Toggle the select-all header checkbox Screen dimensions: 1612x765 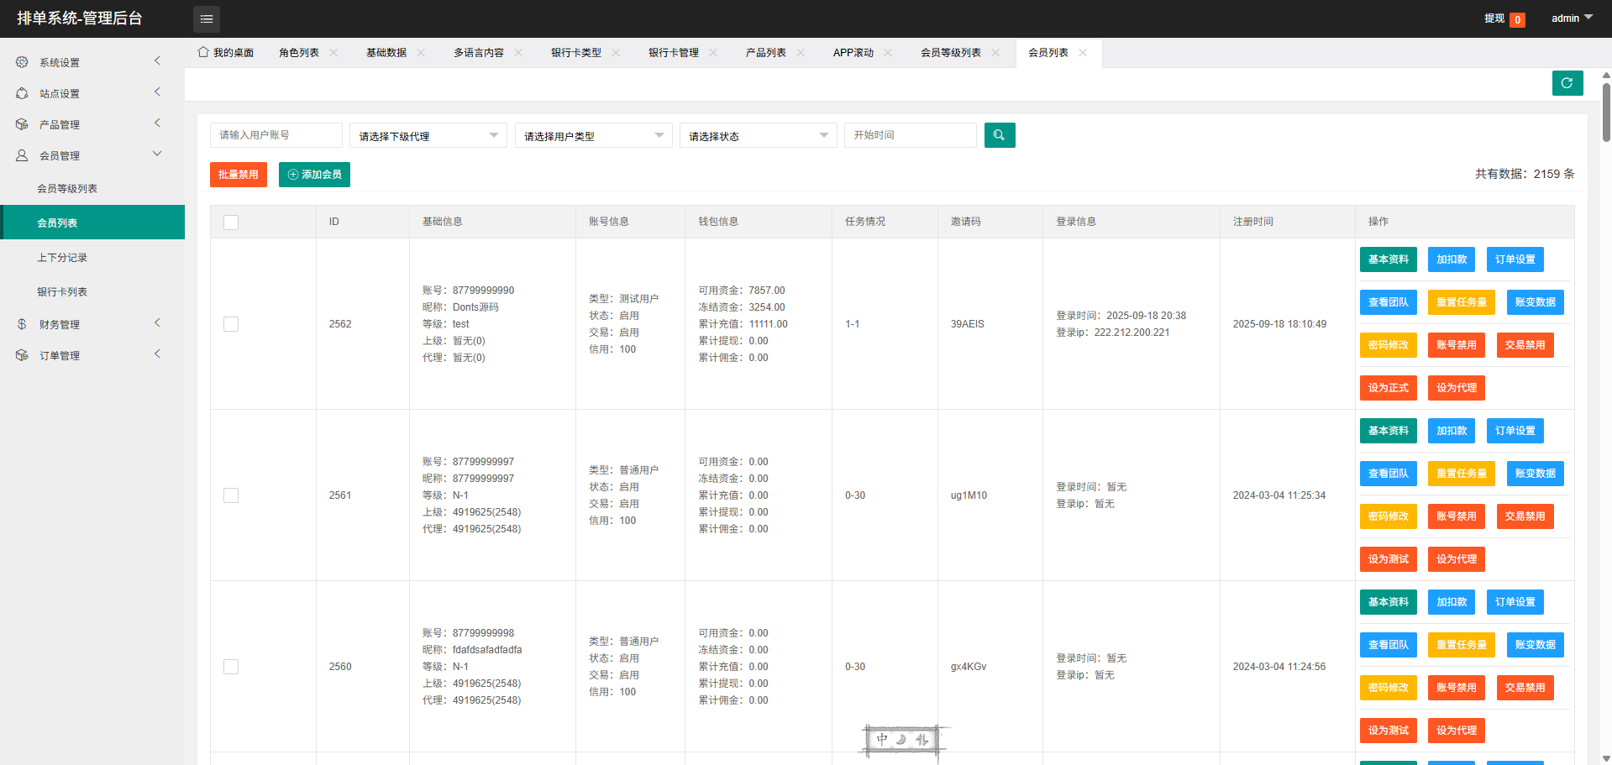(231, 223)
